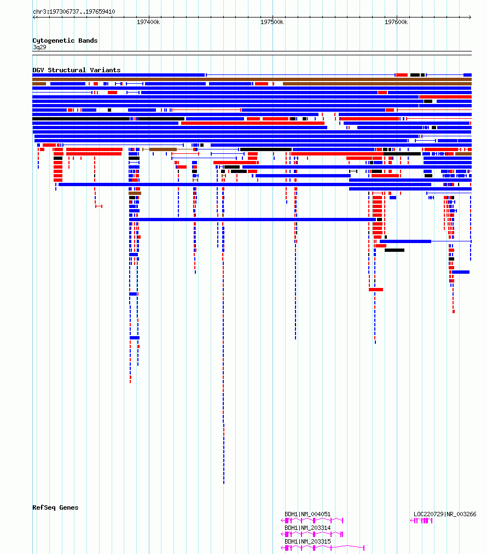The width and height of the screenshot is (487, 554).
Task: Click the 197600k ruler label
Action: point(396,22)
